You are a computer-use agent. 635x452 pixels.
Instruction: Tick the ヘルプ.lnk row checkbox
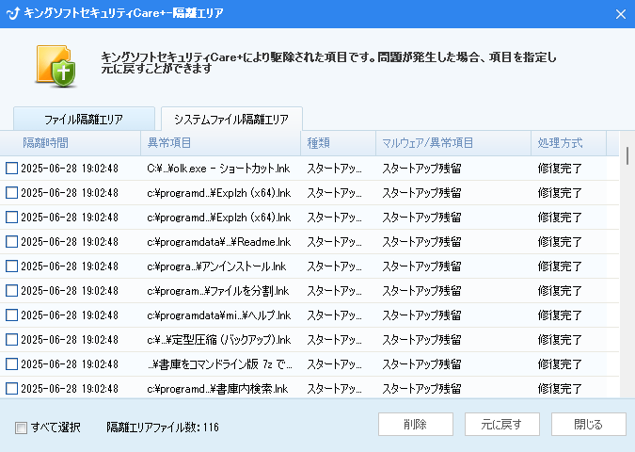coord(11,315)
